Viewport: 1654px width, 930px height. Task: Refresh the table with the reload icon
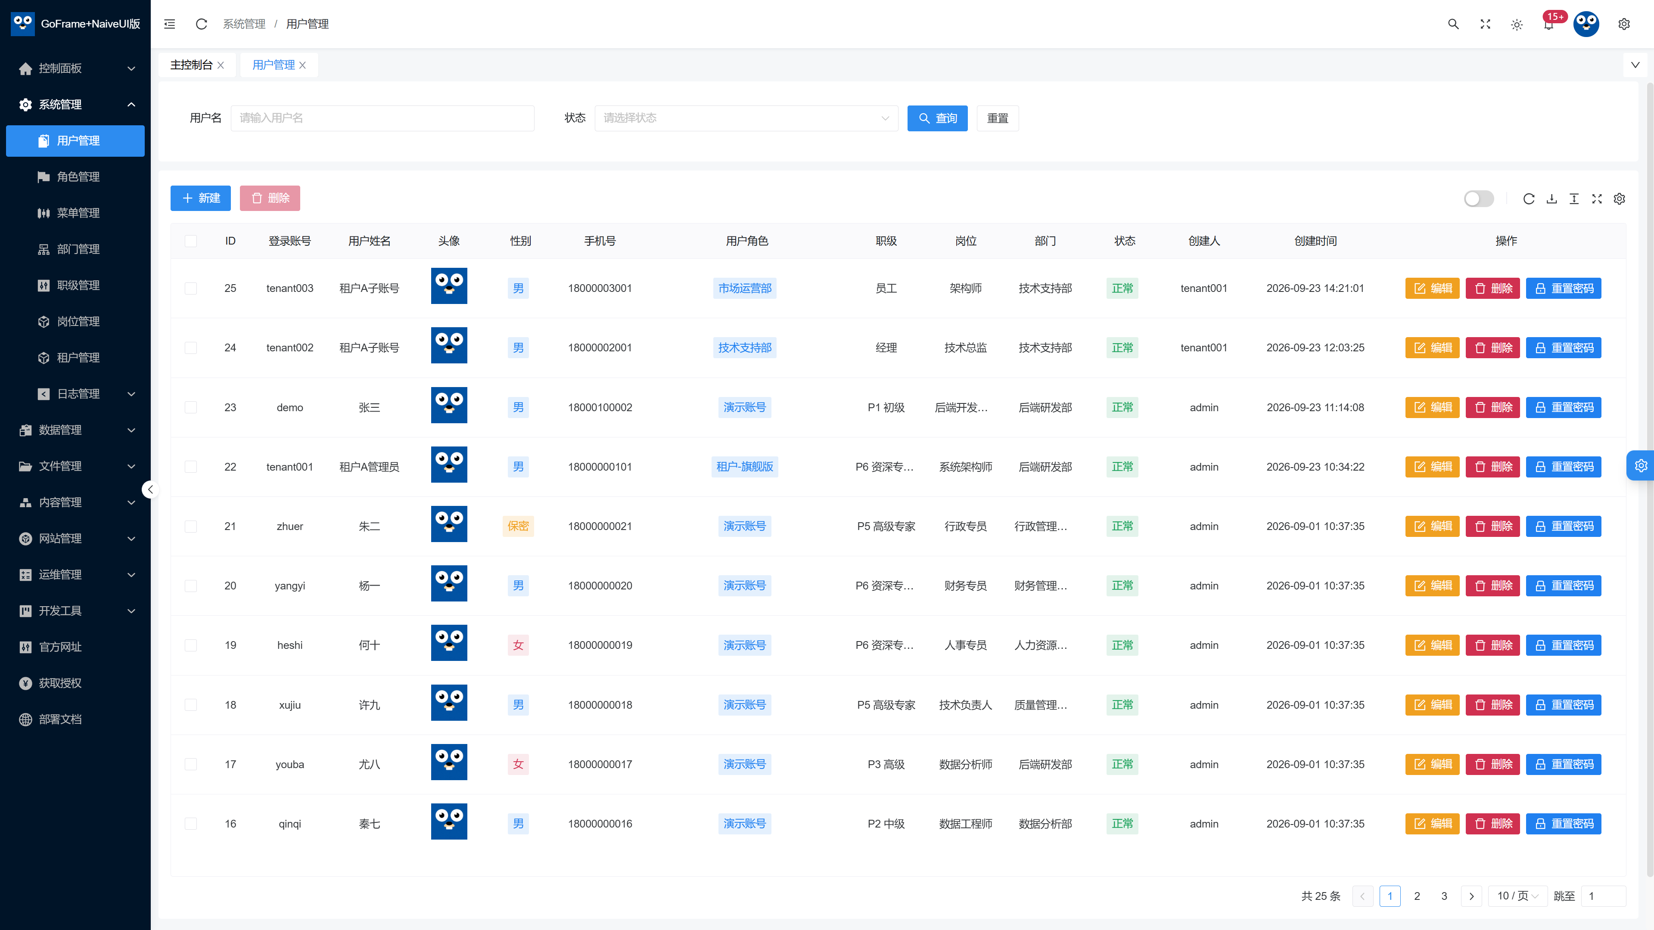1529,198
